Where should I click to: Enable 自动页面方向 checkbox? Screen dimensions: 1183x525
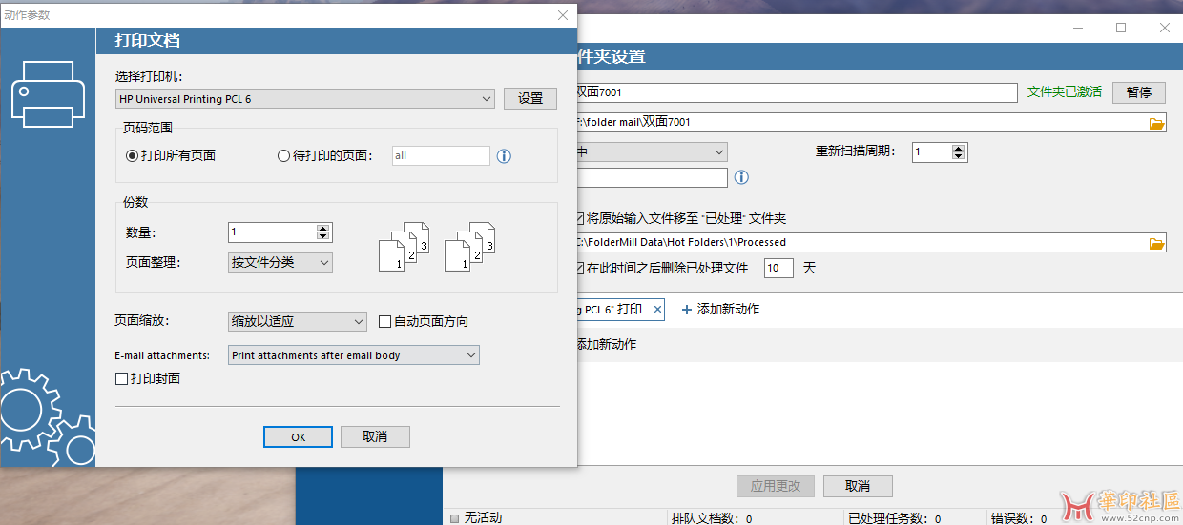[x=385, y=322]
